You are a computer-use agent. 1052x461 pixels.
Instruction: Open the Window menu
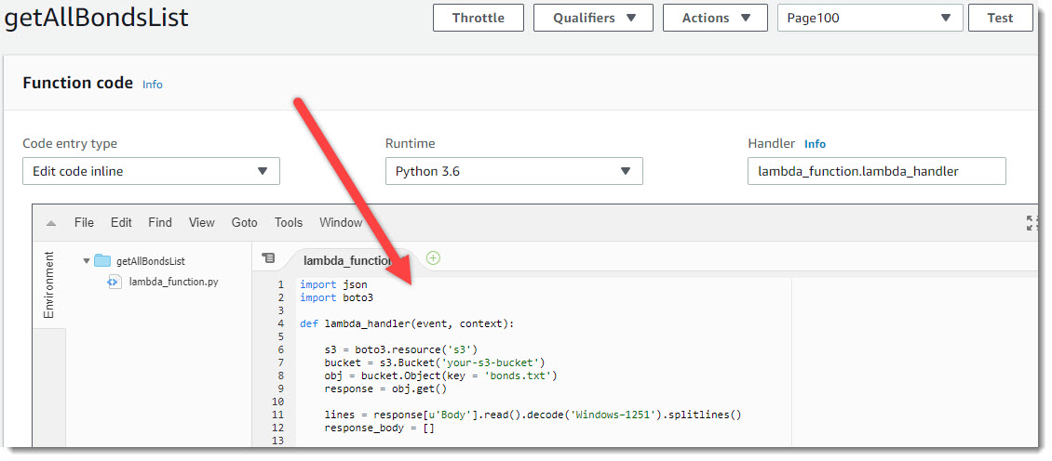tap(341, 222)
